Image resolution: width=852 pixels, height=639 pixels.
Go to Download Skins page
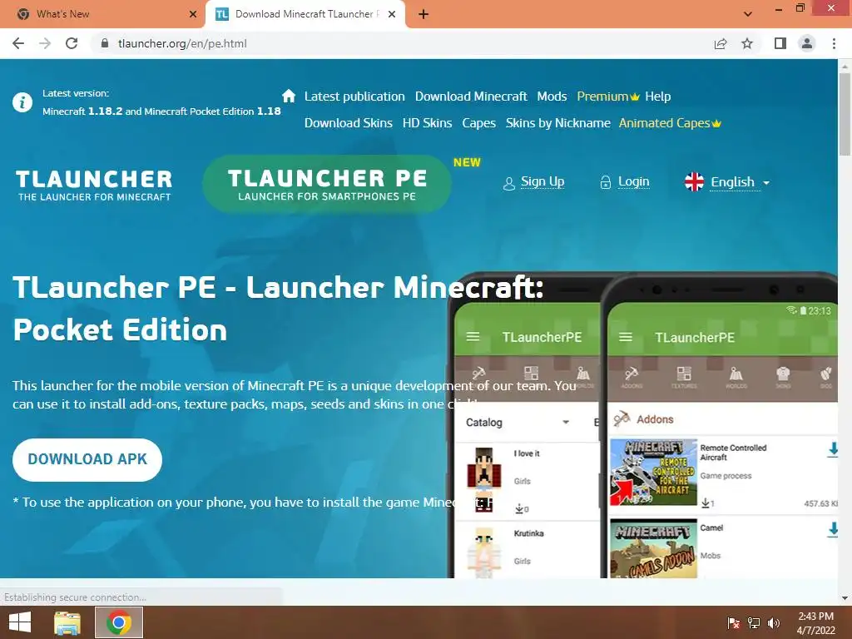(x=349, y=123)
